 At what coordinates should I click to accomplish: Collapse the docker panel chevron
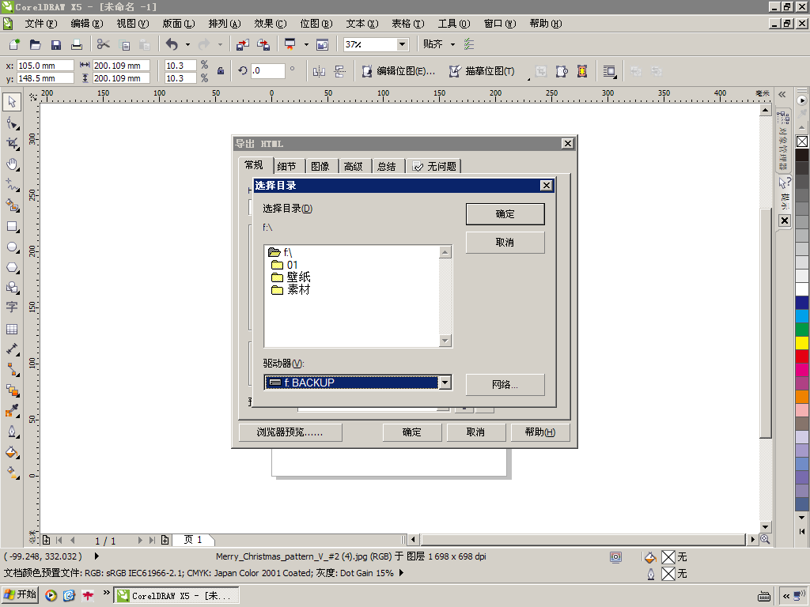pyautogui.click(x=782, y=95)
